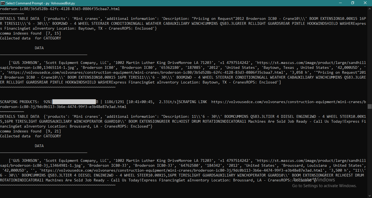The image size is (372, 198).
Task: Click the window title text VolvousedBot.py
Action: 63,3
